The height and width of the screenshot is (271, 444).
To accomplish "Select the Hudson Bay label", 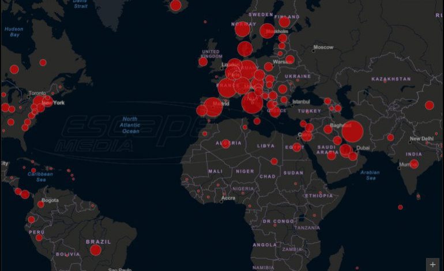I will (x=14, y=32).
